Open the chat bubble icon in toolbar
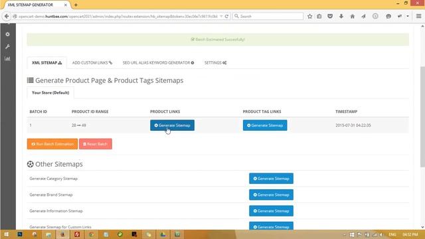The height and width of the screenshot is (239, 425). click(x=388, y=16)
